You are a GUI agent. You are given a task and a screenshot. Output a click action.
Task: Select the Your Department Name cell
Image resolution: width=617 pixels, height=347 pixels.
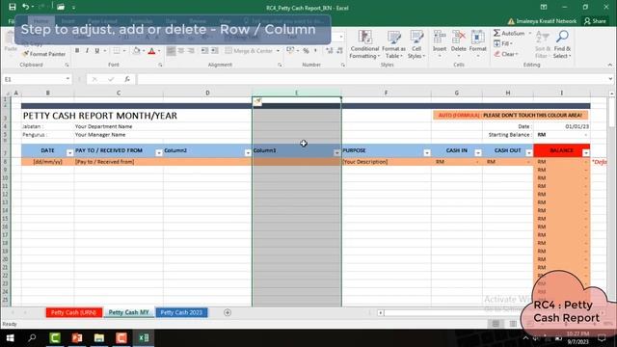click(119, 126)
